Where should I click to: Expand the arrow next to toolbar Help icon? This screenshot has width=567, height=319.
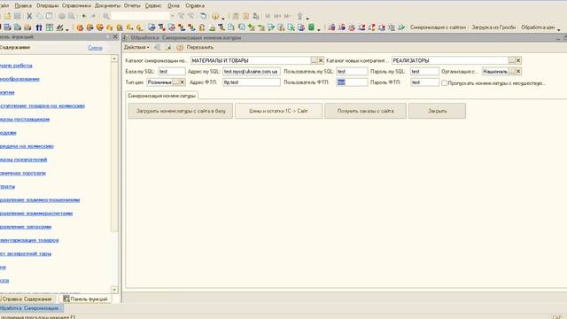coord(222,18)
